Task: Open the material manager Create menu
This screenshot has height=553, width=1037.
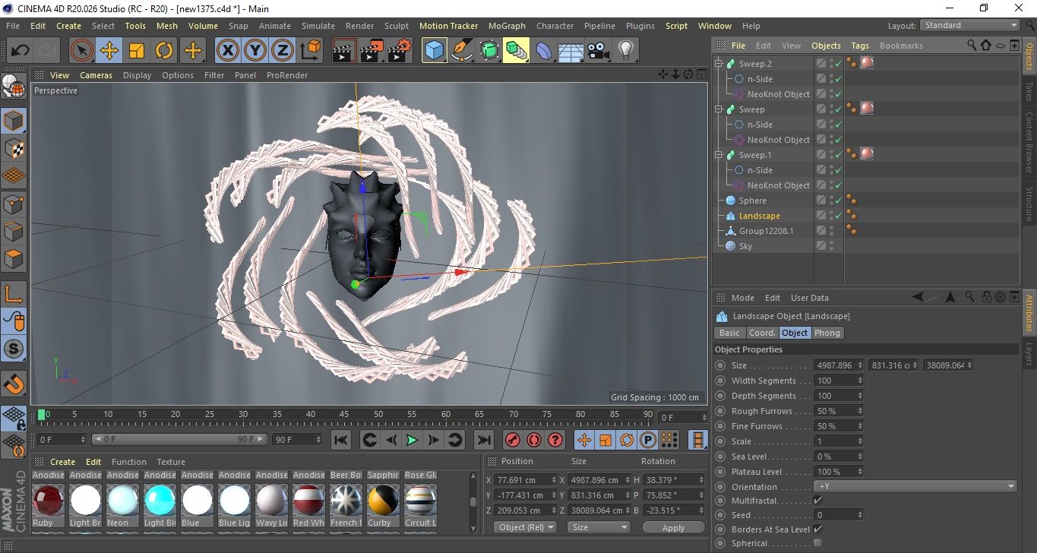Action: (x=62, y=462)
